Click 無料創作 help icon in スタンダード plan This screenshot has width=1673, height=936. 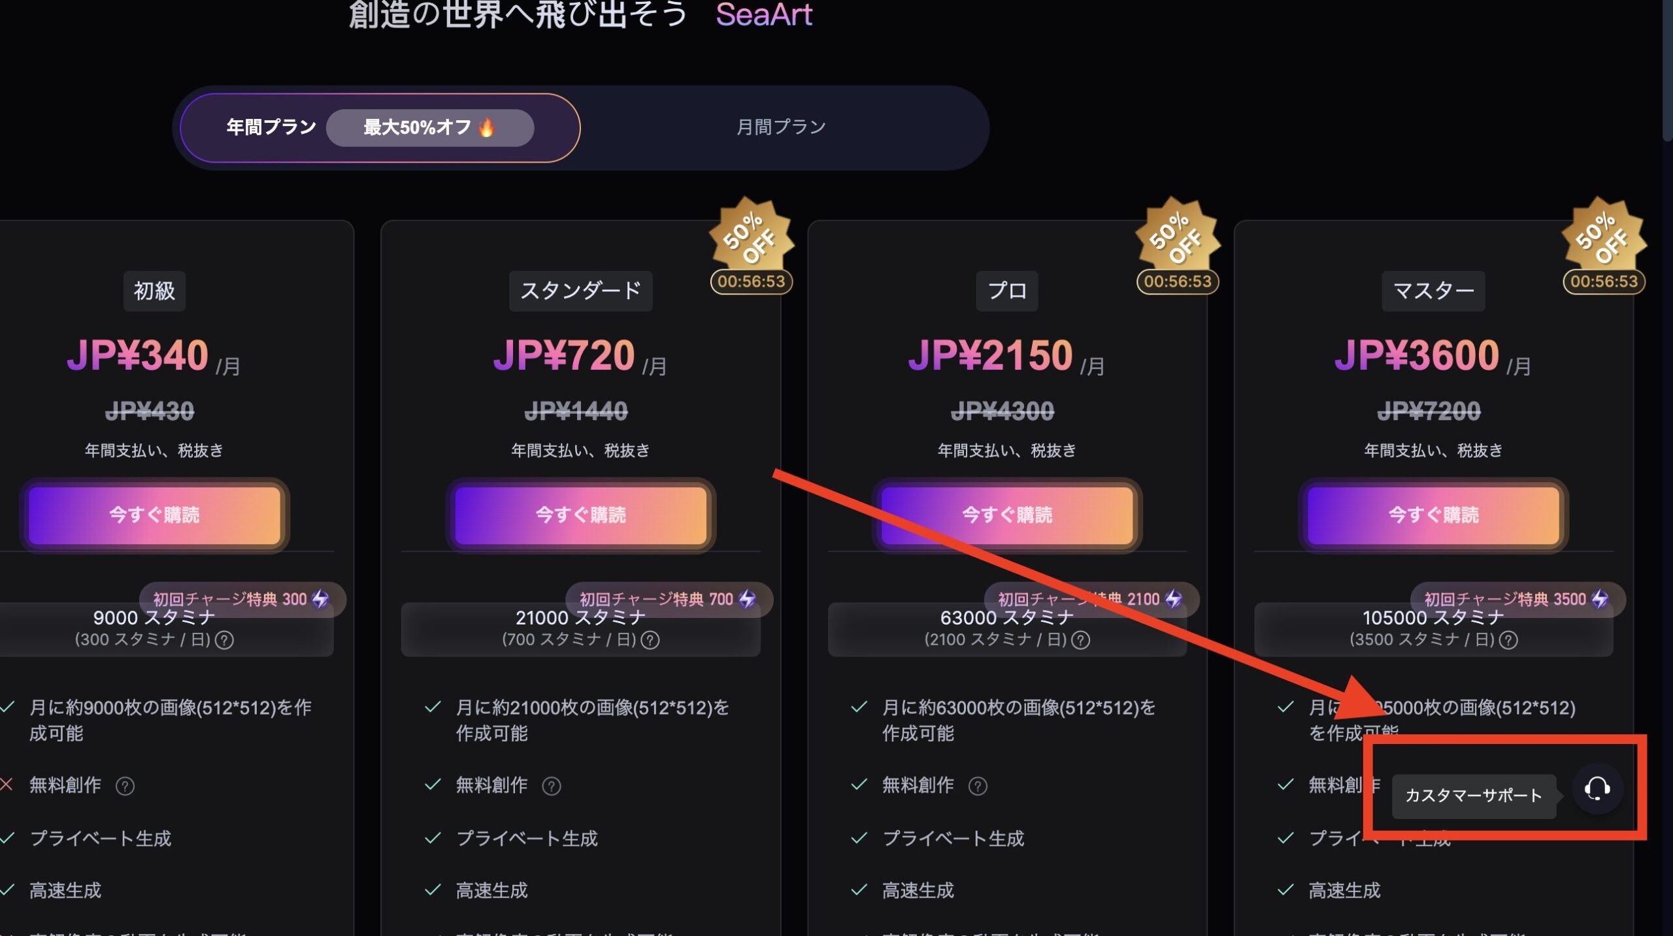(x=552, y=786)
